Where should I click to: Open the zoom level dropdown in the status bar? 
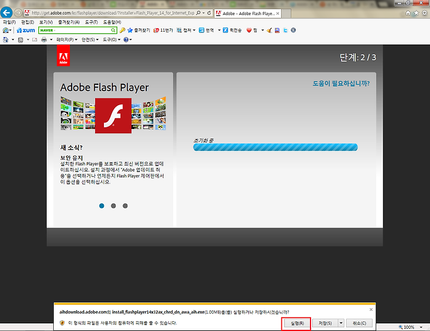421,327
